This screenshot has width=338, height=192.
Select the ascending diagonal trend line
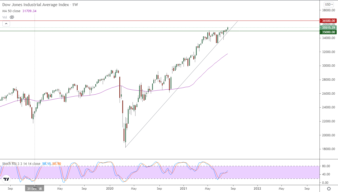181,84
